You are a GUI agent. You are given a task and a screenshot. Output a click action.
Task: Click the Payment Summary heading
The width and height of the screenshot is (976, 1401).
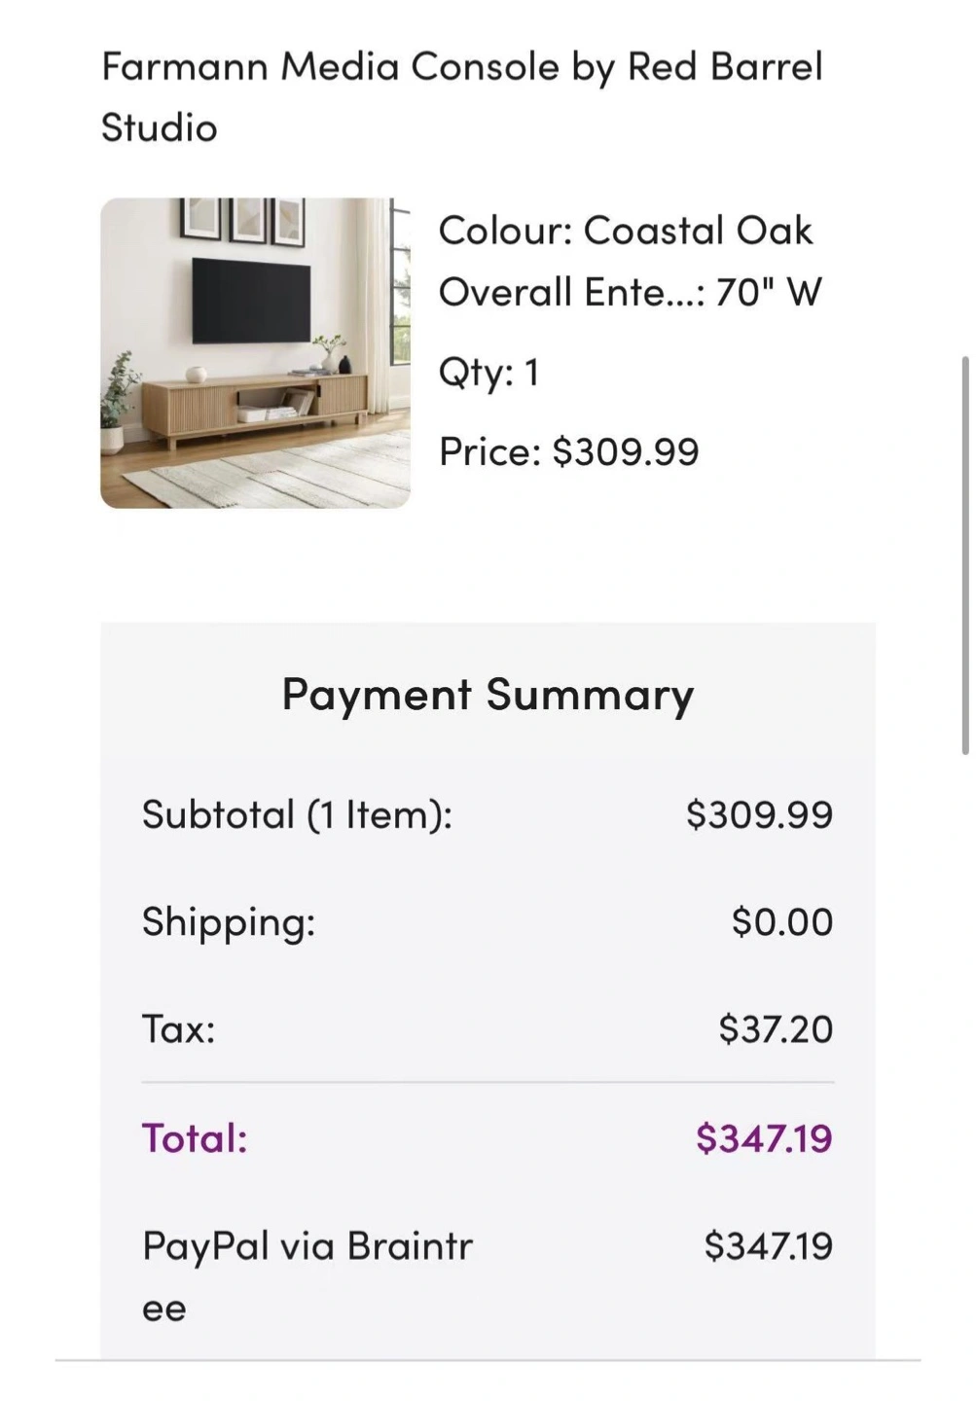(488, 696)
